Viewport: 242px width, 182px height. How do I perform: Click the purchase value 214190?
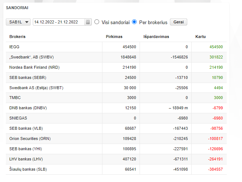click(129, 67)
